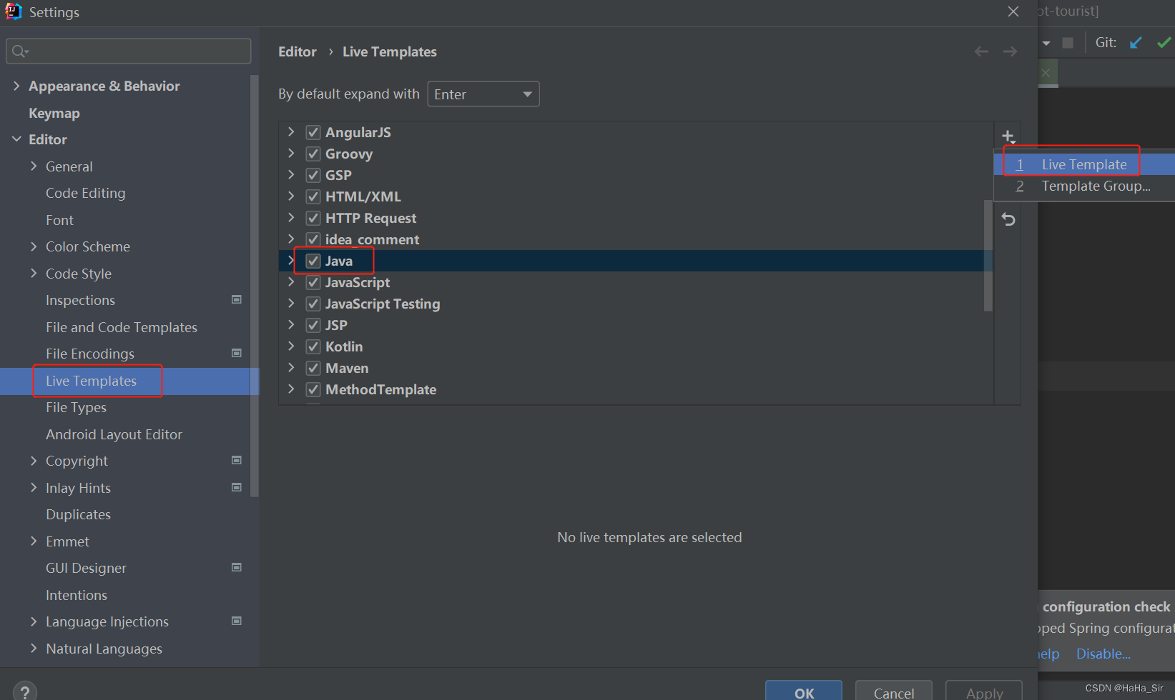This screenshot has height=700, width=1175.
Task: Expand the Java template group
Action: [291, 260]
